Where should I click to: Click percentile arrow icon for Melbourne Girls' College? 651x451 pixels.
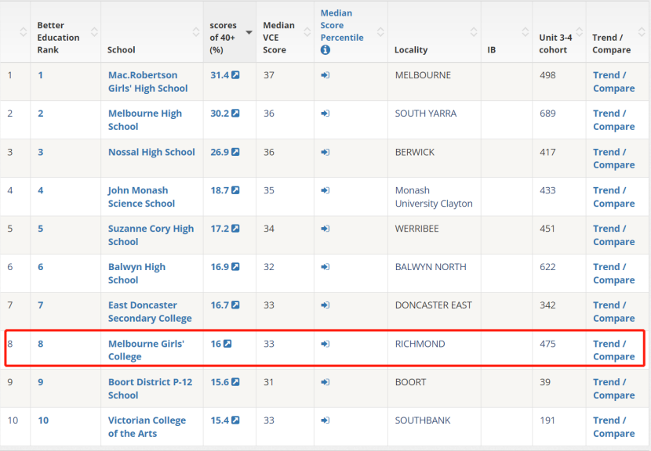click(325, 344)
